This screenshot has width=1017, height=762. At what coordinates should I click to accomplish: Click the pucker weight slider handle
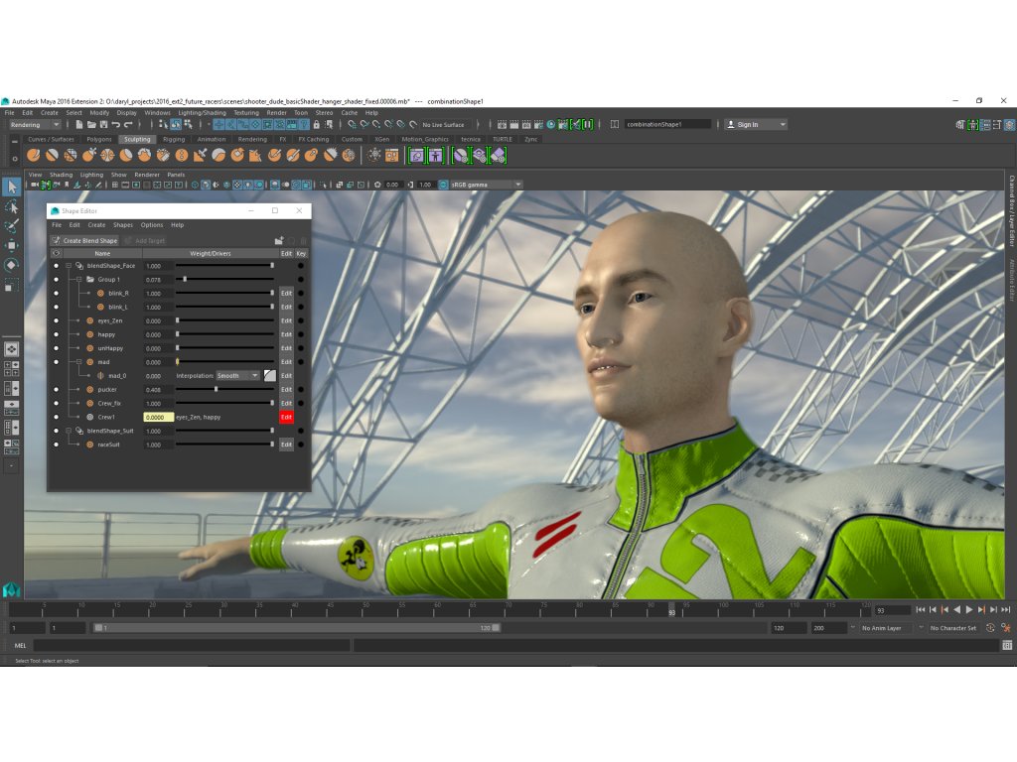point(216,390)
